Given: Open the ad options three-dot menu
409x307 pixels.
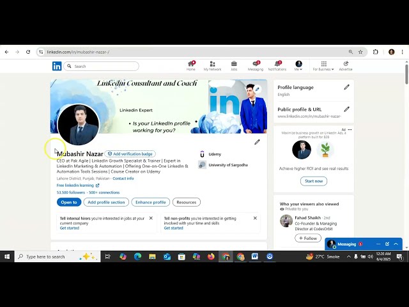Looking at the screenshot, I should click(x=350, y=130).
